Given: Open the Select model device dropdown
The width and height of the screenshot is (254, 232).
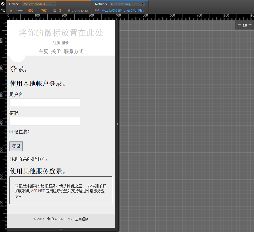Looking at the screenshot, I should (x=39, y=4).
